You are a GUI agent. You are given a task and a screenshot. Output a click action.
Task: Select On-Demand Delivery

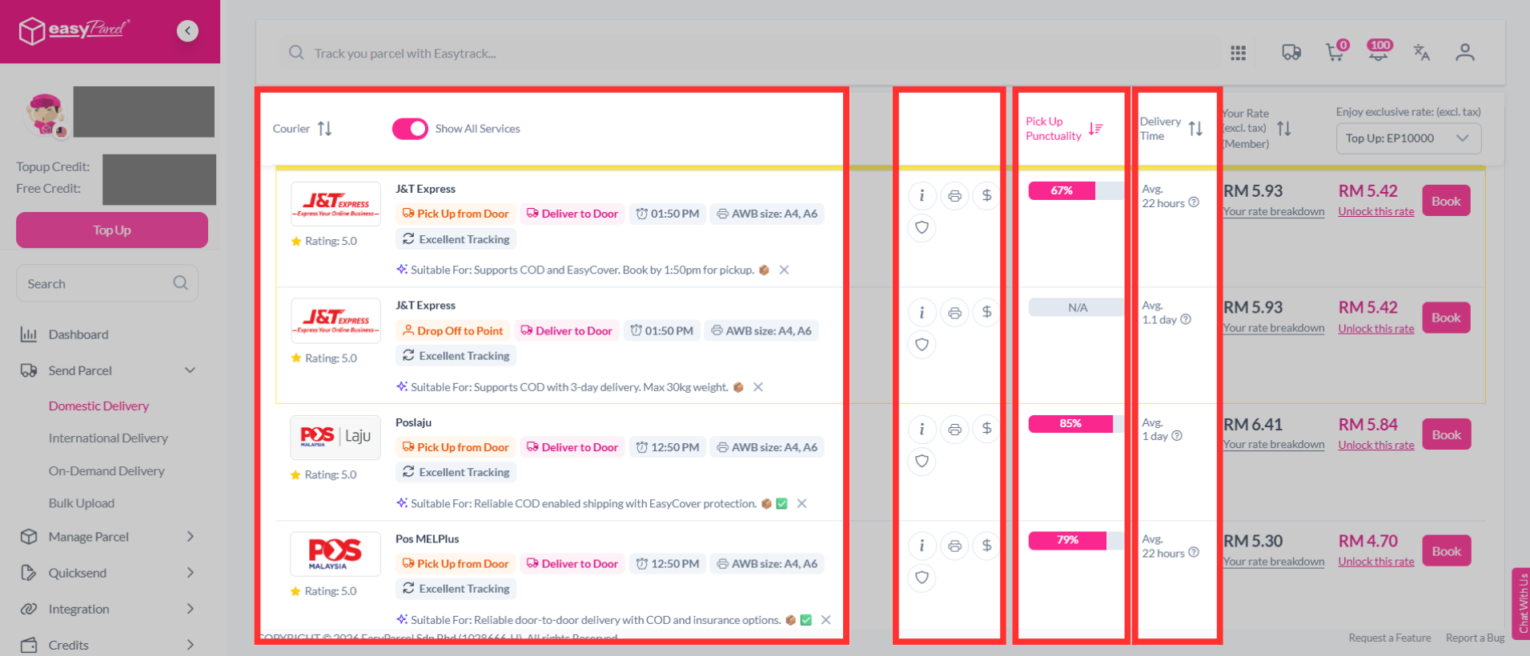coord(106,471)
